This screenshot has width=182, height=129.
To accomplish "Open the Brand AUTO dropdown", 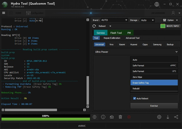I will pyautogui.click(x=114, y=20).
